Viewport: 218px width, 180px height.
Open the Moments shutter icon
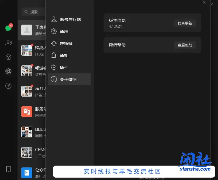coord(8,71)
